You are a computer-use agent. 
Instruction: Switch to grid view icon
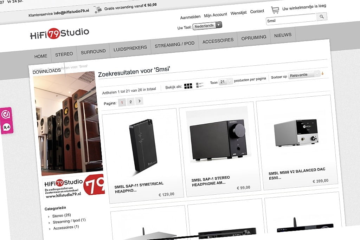tap(188, 86)
